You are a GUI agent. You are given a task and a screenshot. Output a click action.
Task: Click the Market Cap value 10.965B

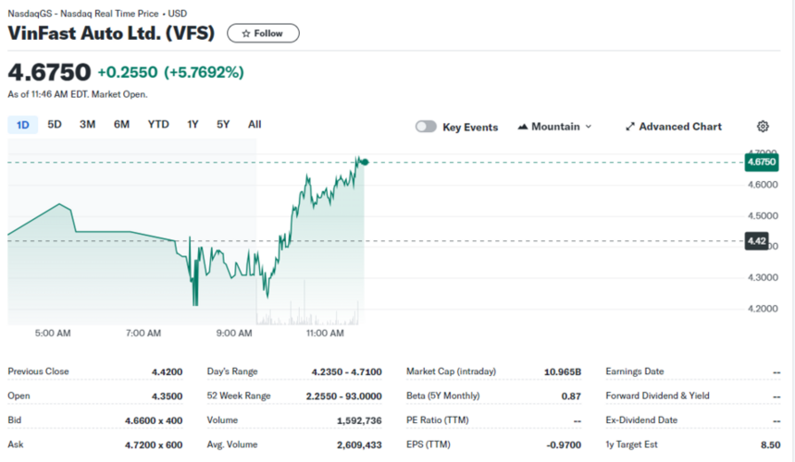(563, 372)
